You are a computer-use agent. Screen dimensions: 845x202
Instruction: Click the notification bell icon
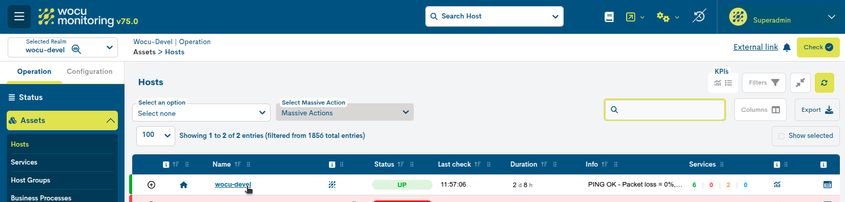[x=787, y=47]
